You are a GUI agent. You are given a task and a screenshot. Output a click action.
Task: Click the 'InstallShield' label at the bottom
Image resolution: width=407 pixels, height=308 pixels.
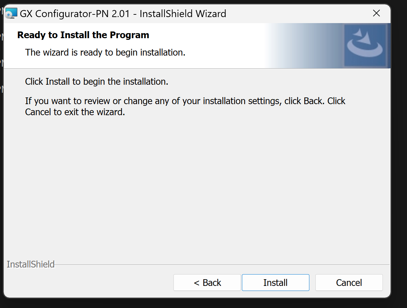pyautogui.click(x=31, y=264)
